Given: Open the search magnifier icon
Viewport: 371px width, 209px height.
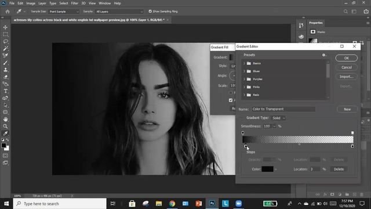Looking at the screenshot, I should [345, 12].
